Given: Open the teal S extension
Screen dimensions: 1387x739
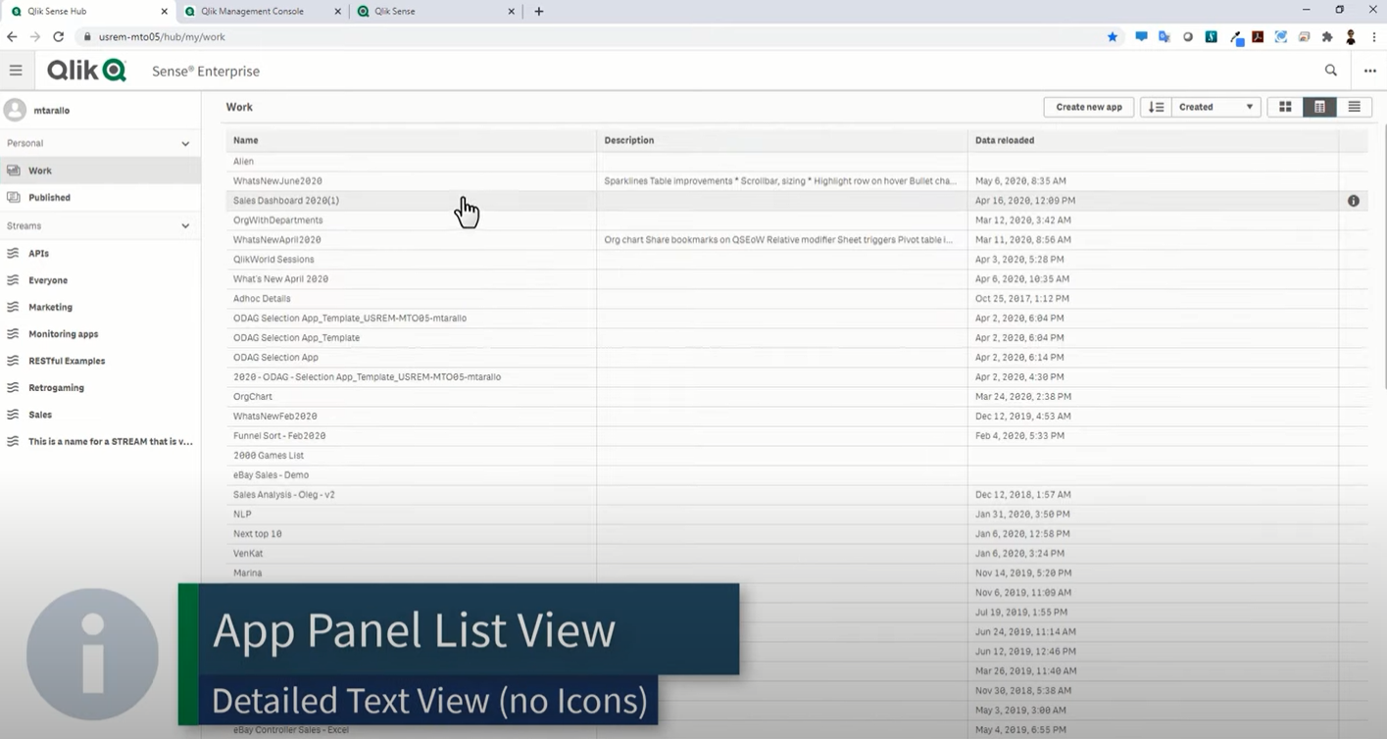Looking at the screenshot, I should pos(1212,37).
